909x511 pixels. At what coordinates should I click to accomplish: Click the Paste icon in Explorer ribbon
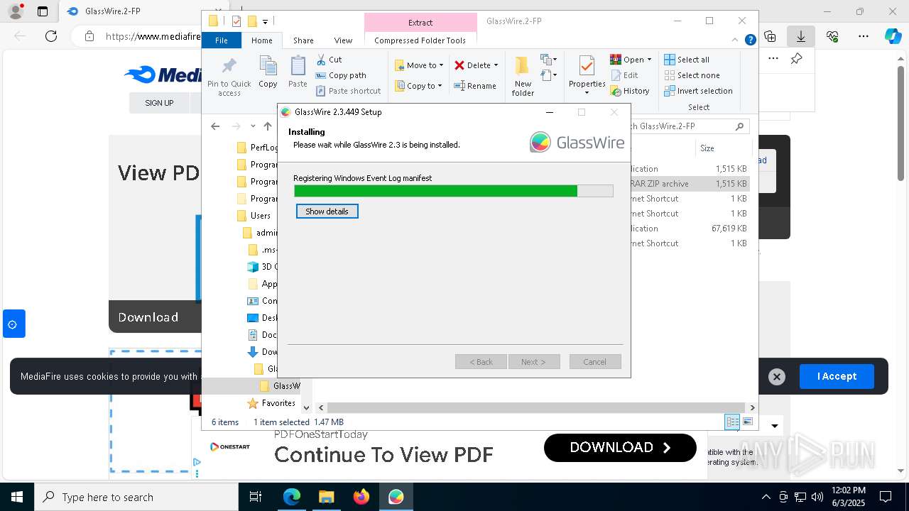point(298,72)
